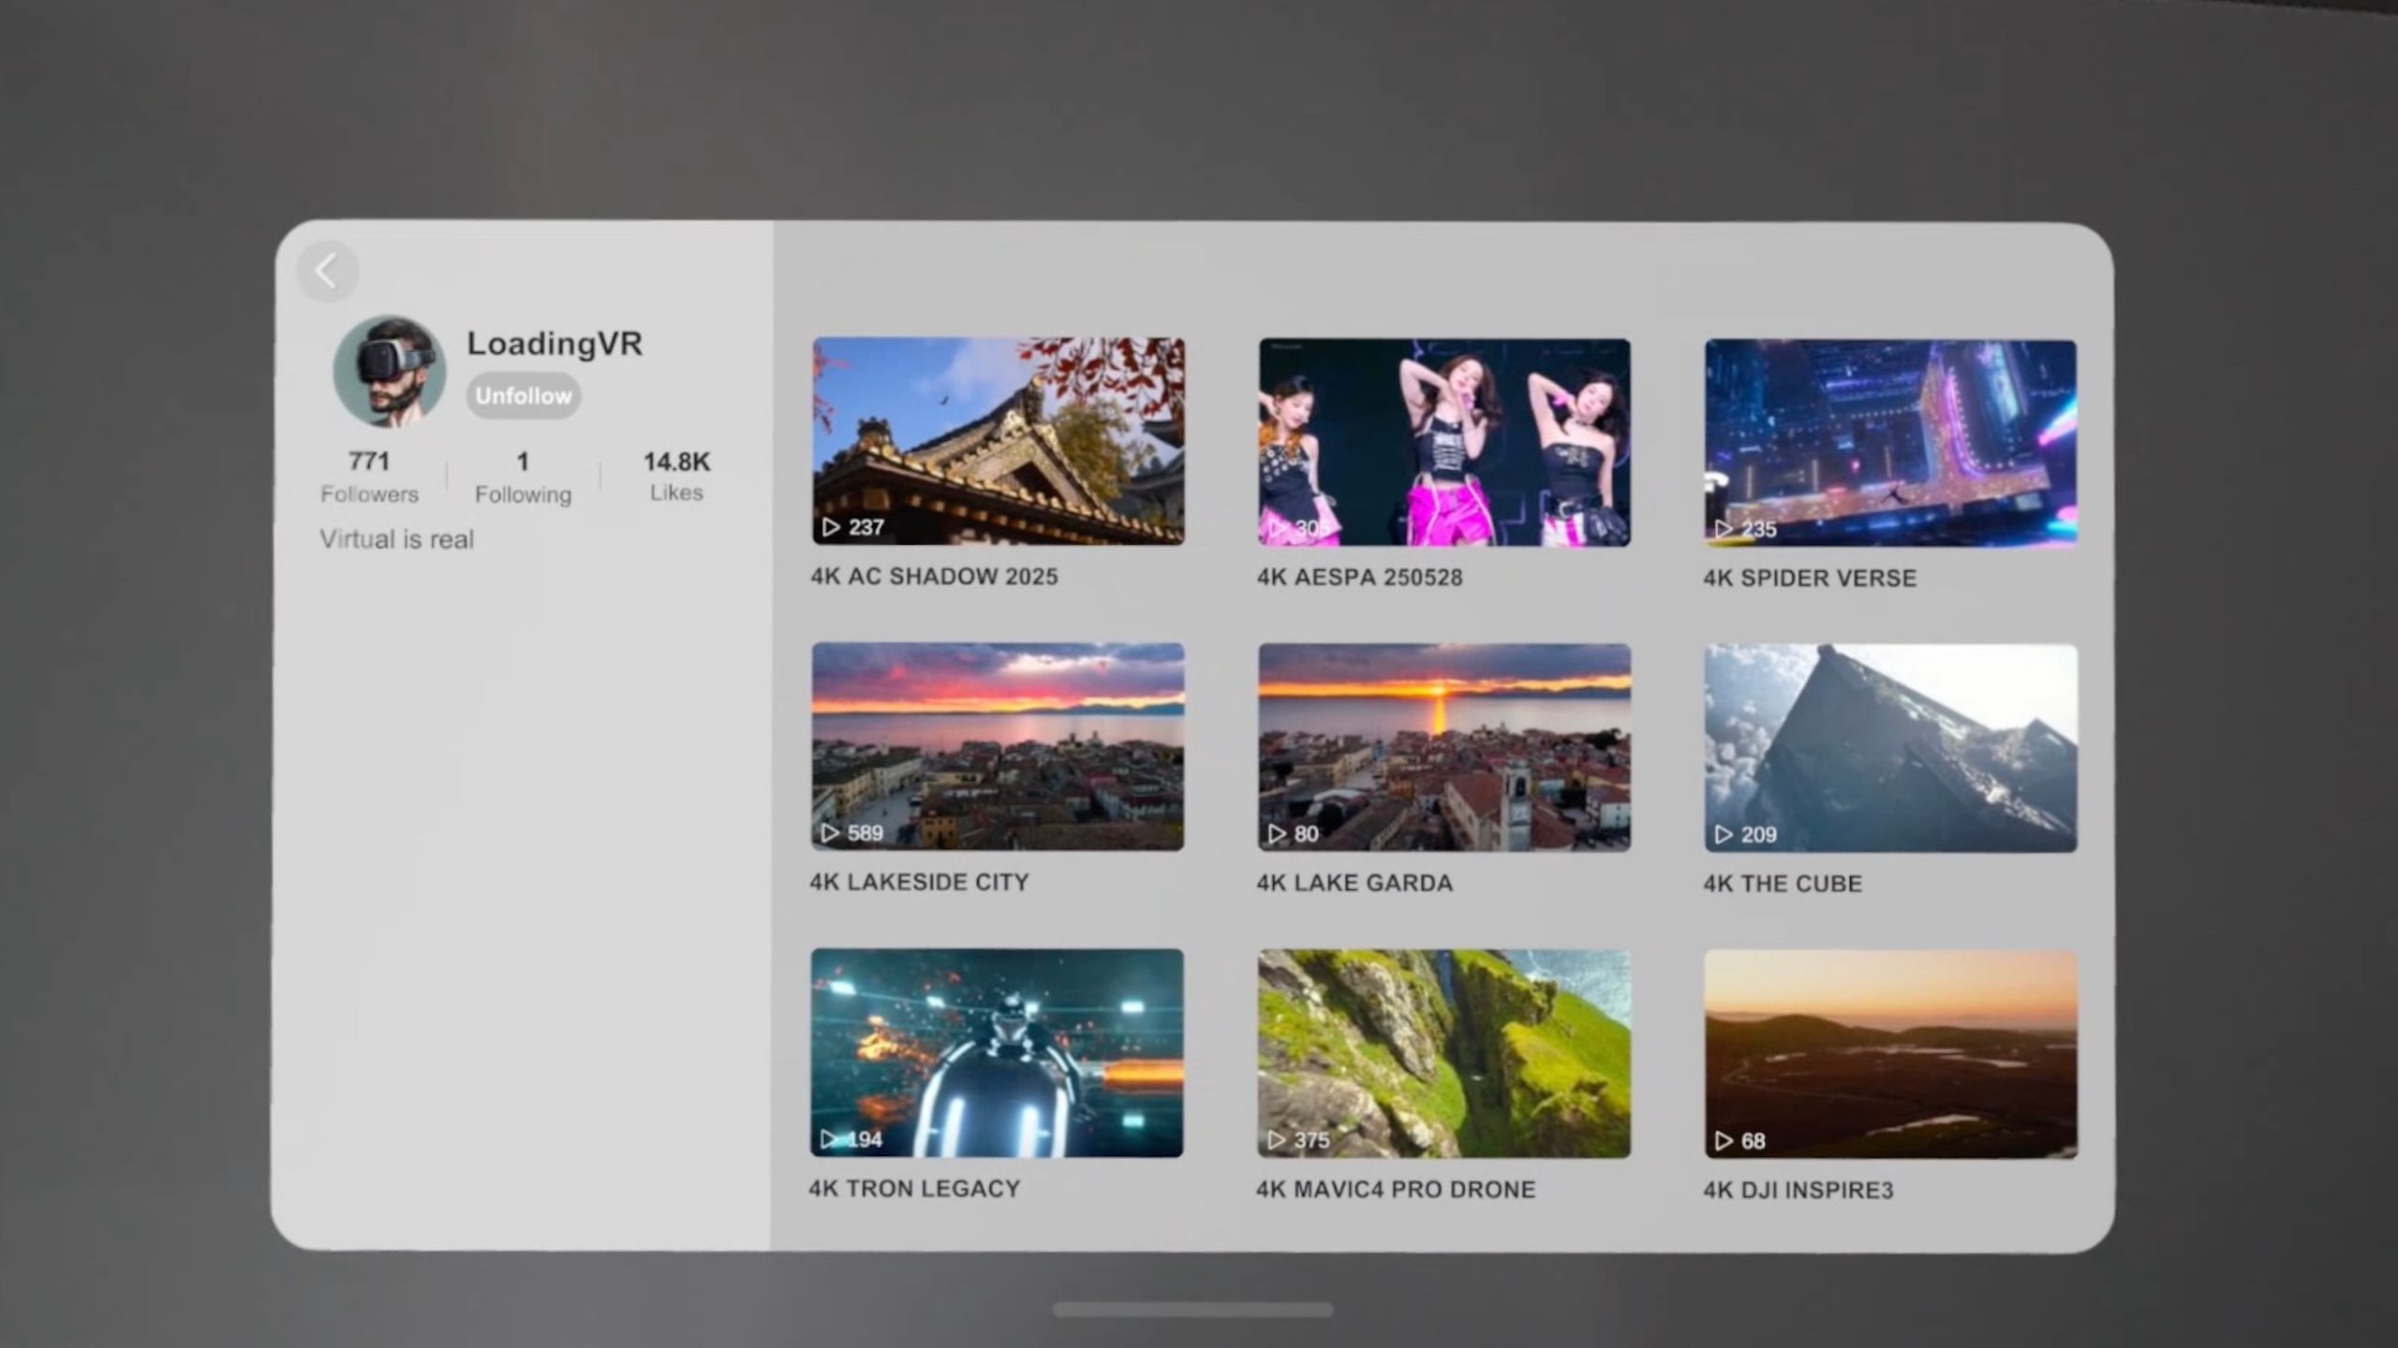The width and height of the screenshot is (2398, 1348).
Task: Click the play icon showing 68 views
Action: (1724, 1140)
